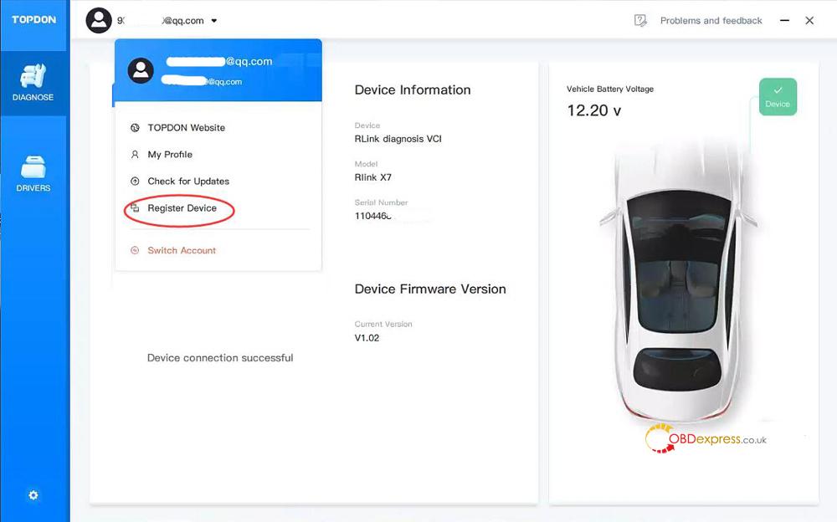Open Problems and feedback link
Image resolution: width=837 pixels, height=522 pixels.
coord(711,20)
